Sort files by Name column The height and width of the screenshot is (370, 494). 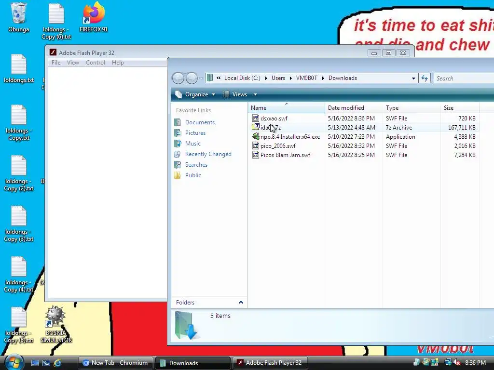[287, 107]
